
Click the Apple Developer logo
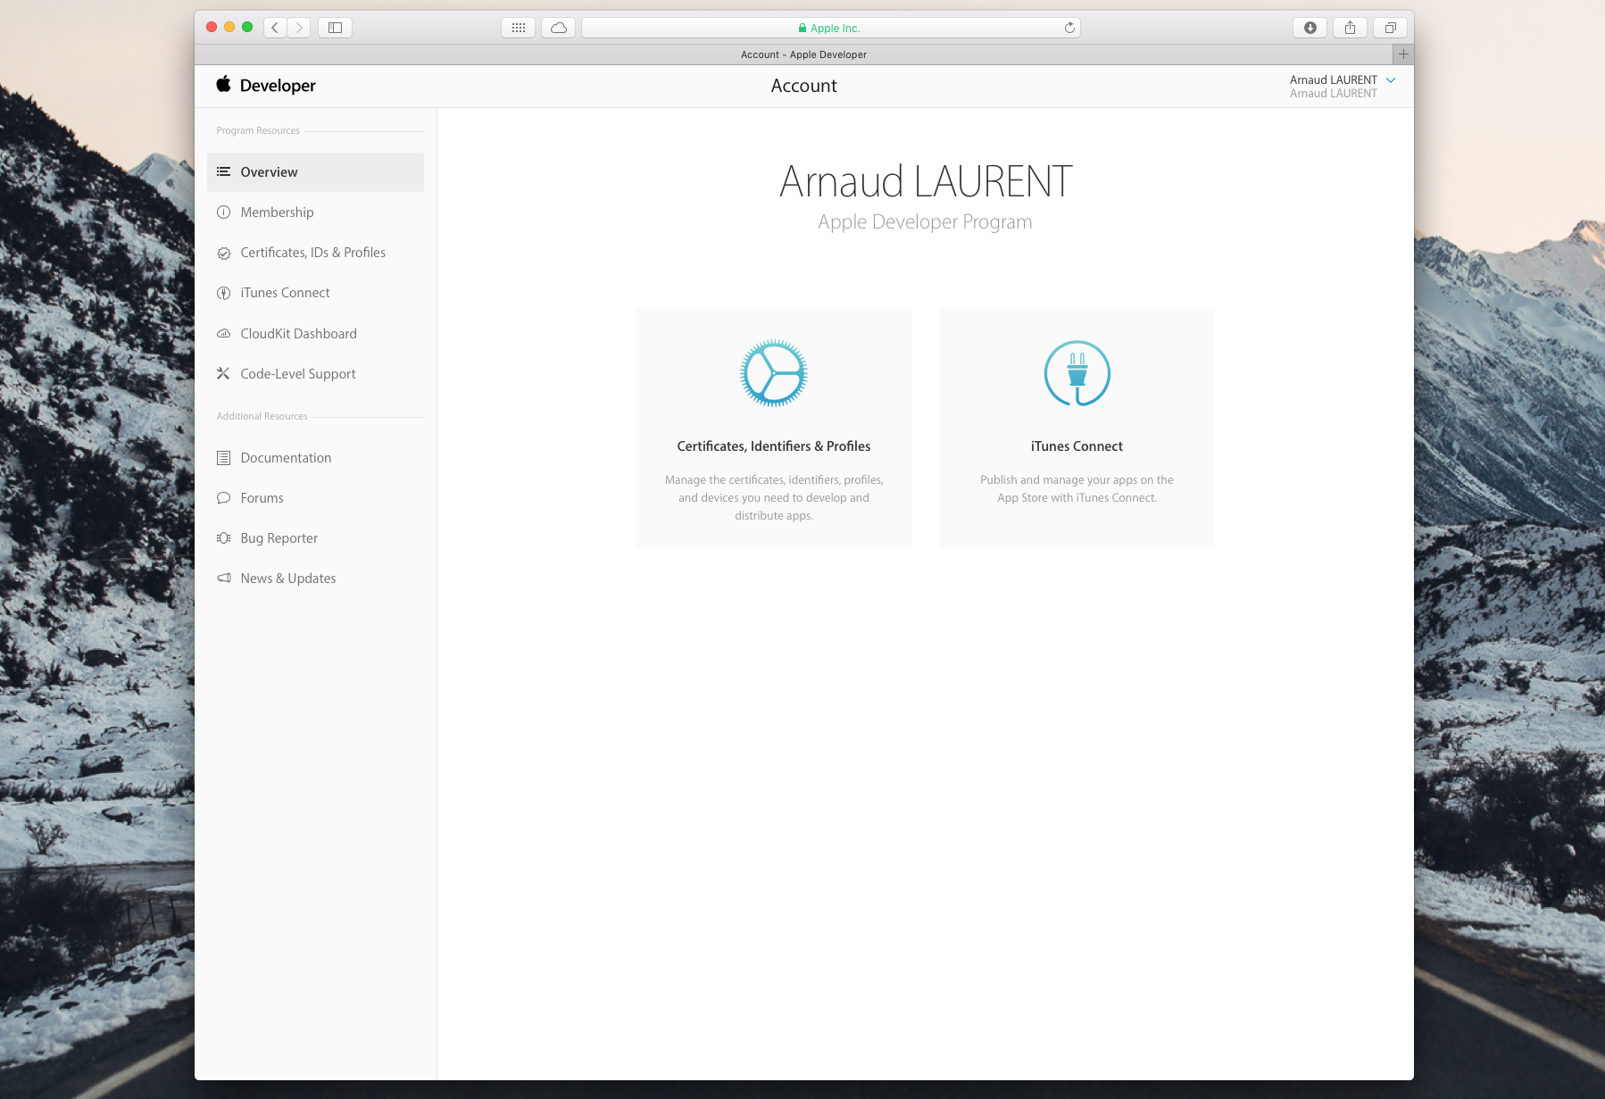[266, 85]
